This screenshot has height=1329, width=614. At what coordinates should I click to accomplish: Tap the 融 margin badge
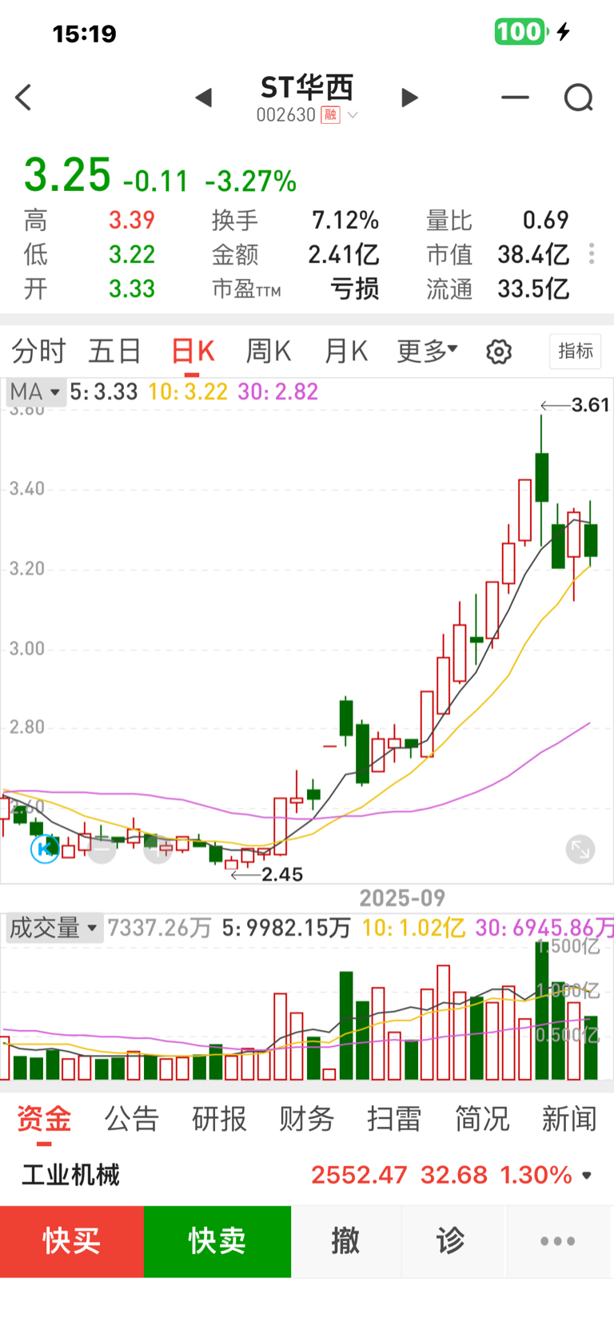click(330, 115)
